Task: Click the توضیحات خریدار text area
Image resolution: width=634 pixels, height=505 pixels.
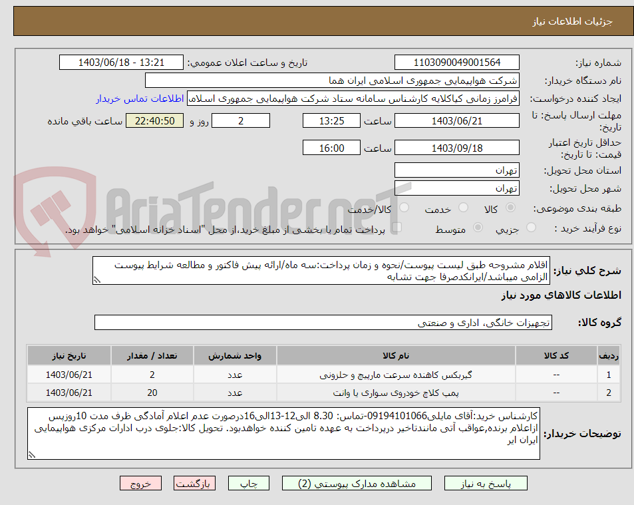Action: [x=283, y=433]
